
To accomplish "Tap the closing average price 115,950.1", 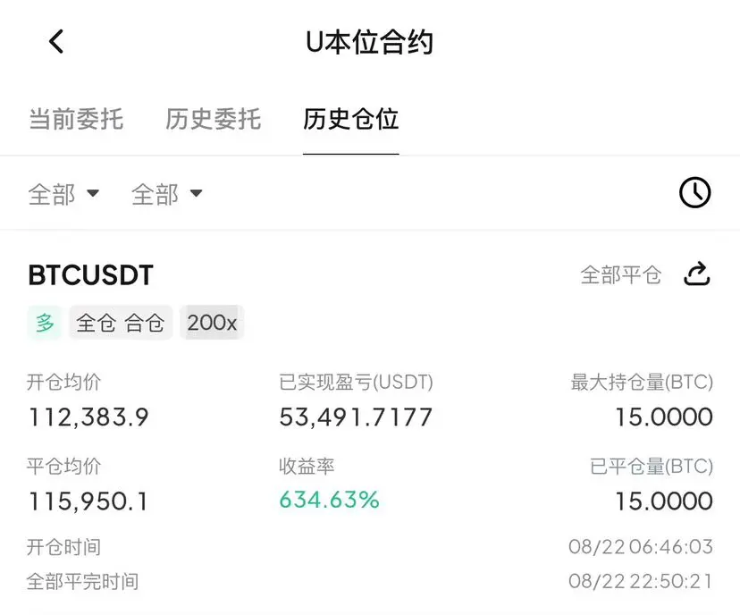I will [x=88, y=501].
